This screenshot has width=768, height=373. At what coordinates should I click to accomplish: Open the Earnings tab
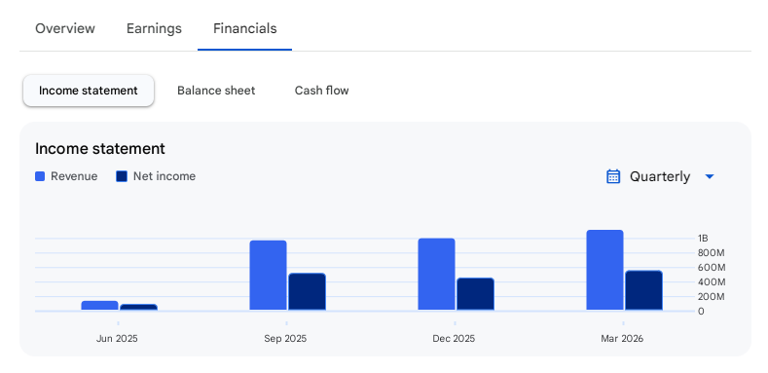(x=154, y=28)
